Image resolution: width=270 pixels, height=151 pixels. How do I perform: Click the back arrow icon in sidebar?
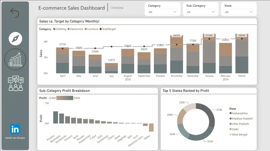(x=15, y=13)
